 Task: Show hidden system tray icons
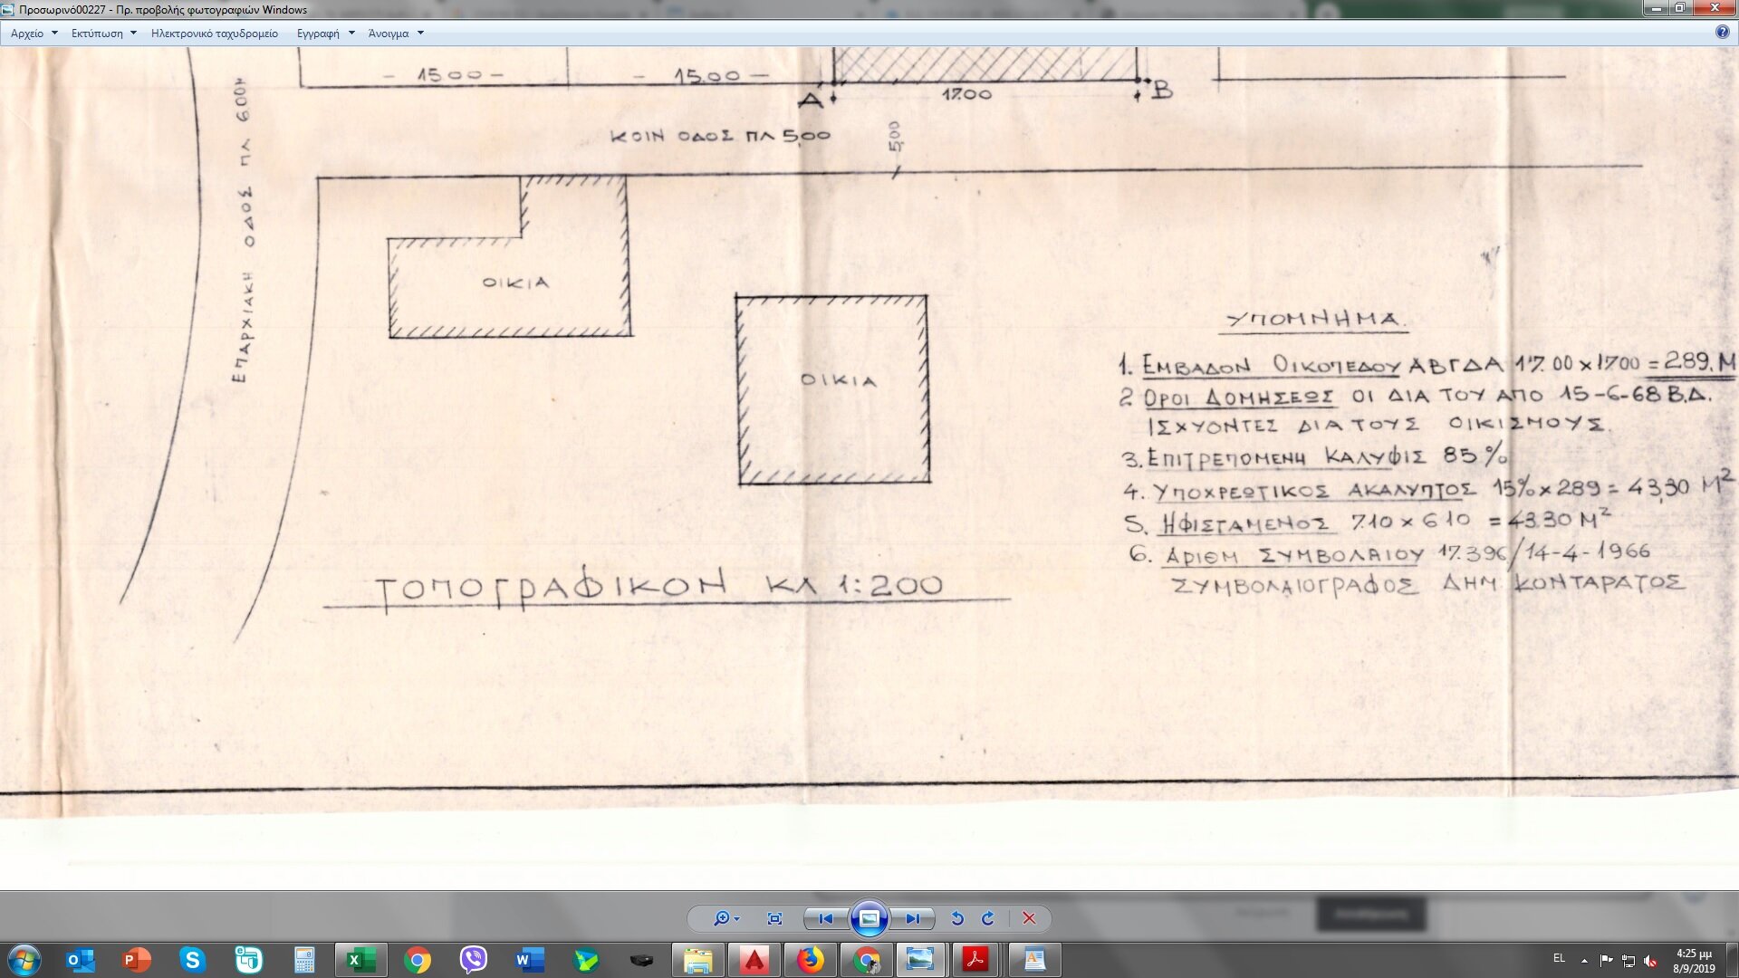click(1584, 960)
